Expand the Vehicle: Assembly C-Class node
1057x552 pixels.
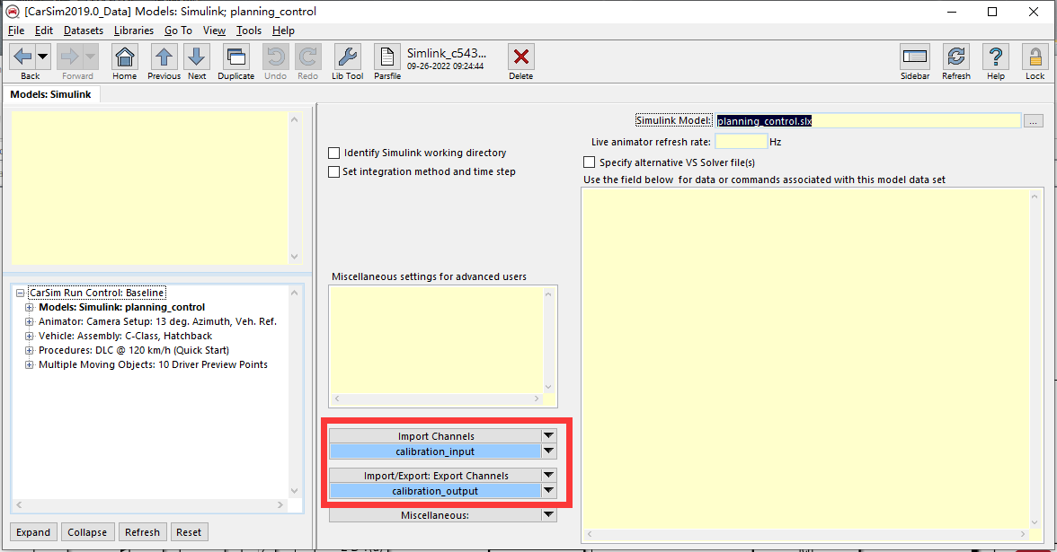[x=29, y=336]
